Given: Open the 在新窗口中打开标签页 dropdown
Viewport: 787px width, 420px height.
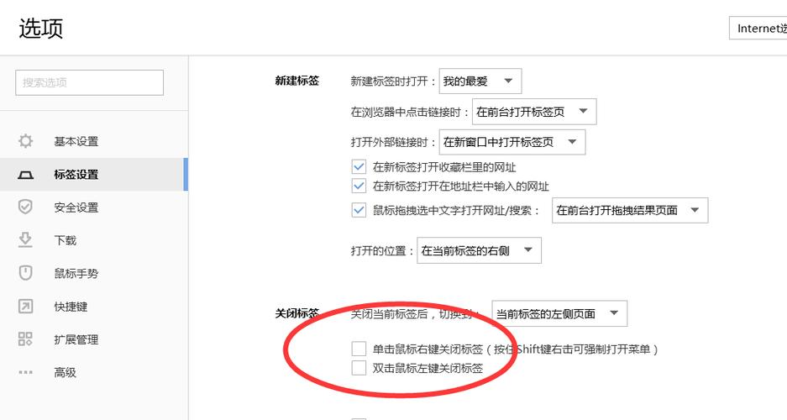Looking at the screenshot, I should pyautogui.click(x=512, y=142).
